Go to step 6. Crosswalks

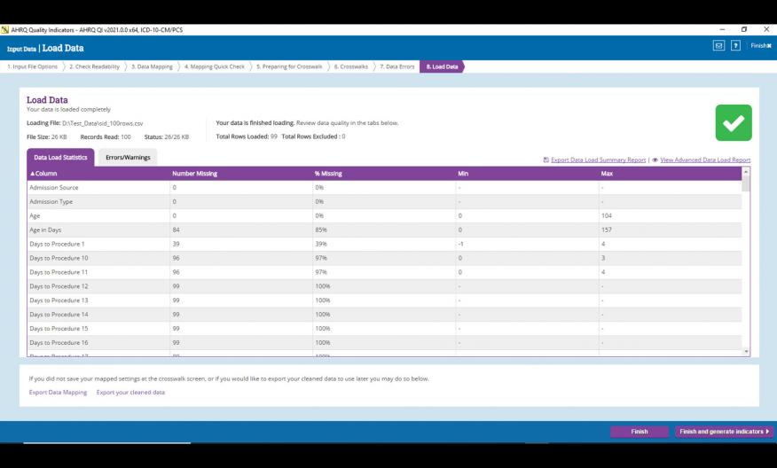click(x=351, y=66)
